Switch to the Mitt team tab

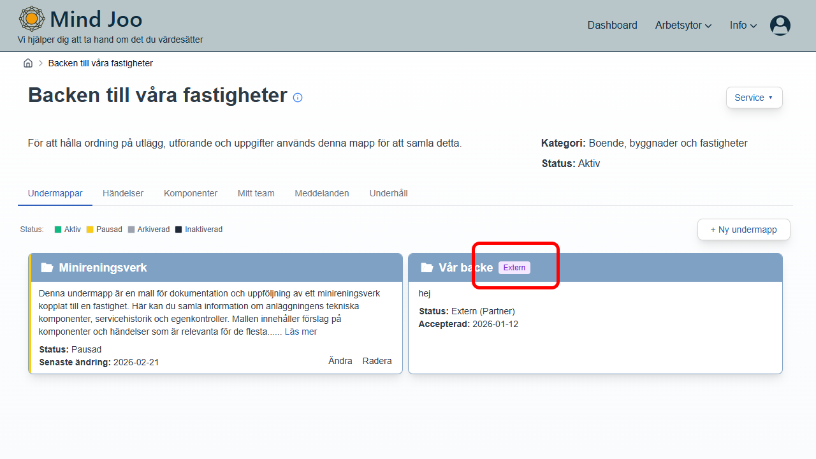pyautogui.click(x=256, y=193)
